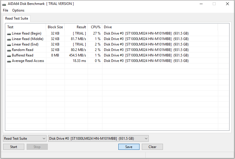Click the 8 MB block size cell
This screenshot has width=235, height=159.
click(55, 55)
